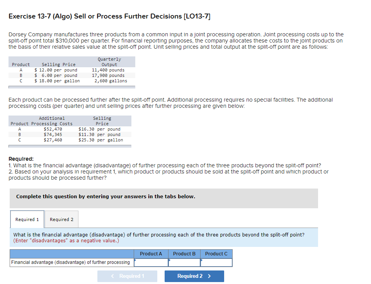The width and height of the screenshot is (371, 284).
Task: Click the disabled previous Required 1 button
Action: tap(127, 276)
